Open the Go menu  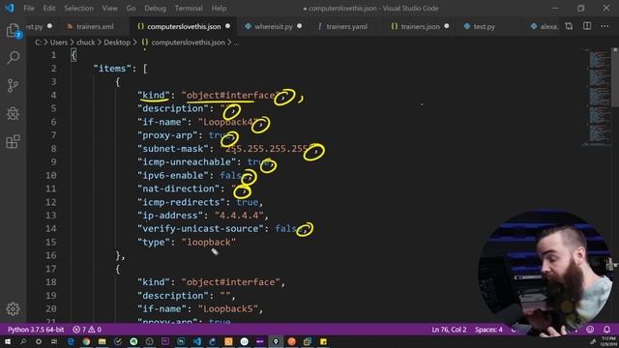pos(131,8)
